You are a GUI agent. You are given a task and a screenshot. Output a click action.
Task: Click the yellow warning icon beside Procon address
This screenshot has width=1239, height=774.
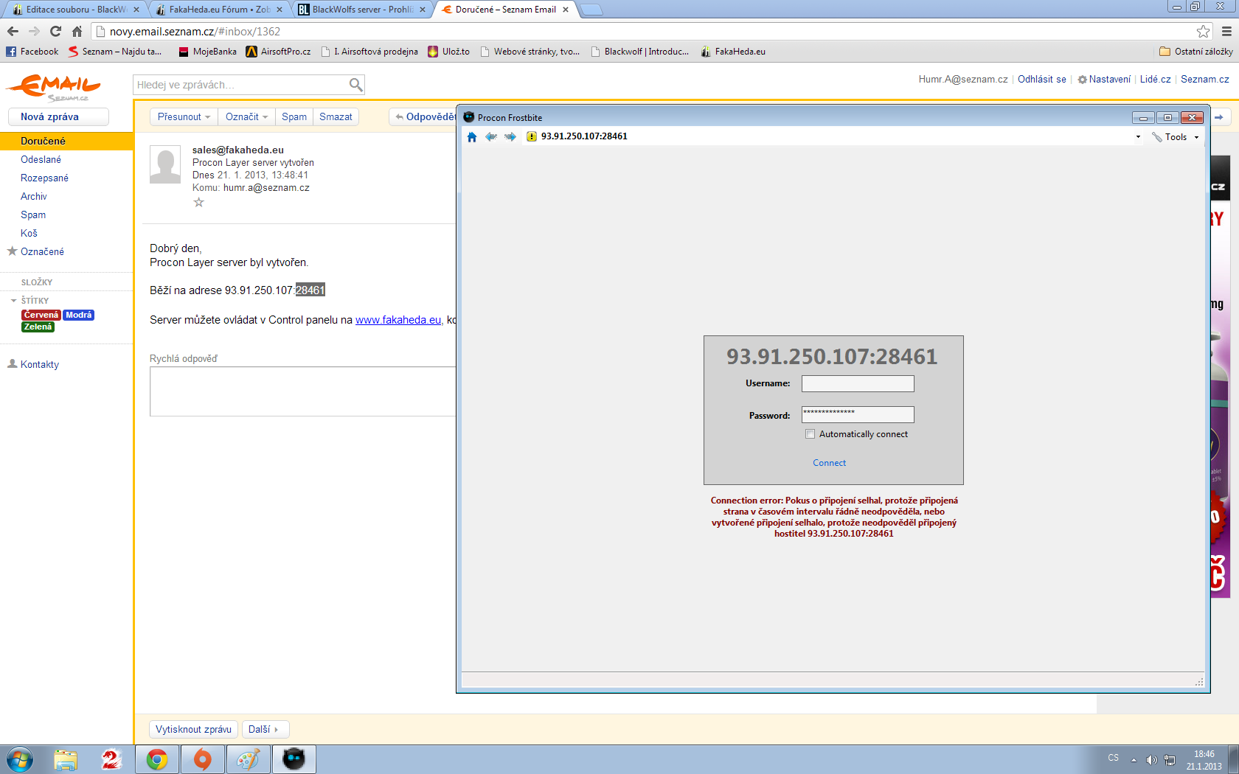532,136
